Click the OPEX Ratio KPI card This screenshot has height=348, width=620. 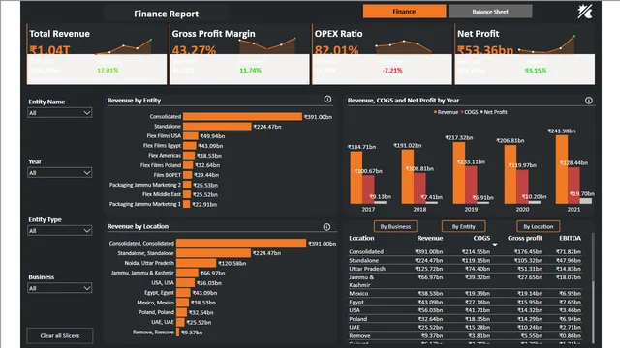click(382, 54)
